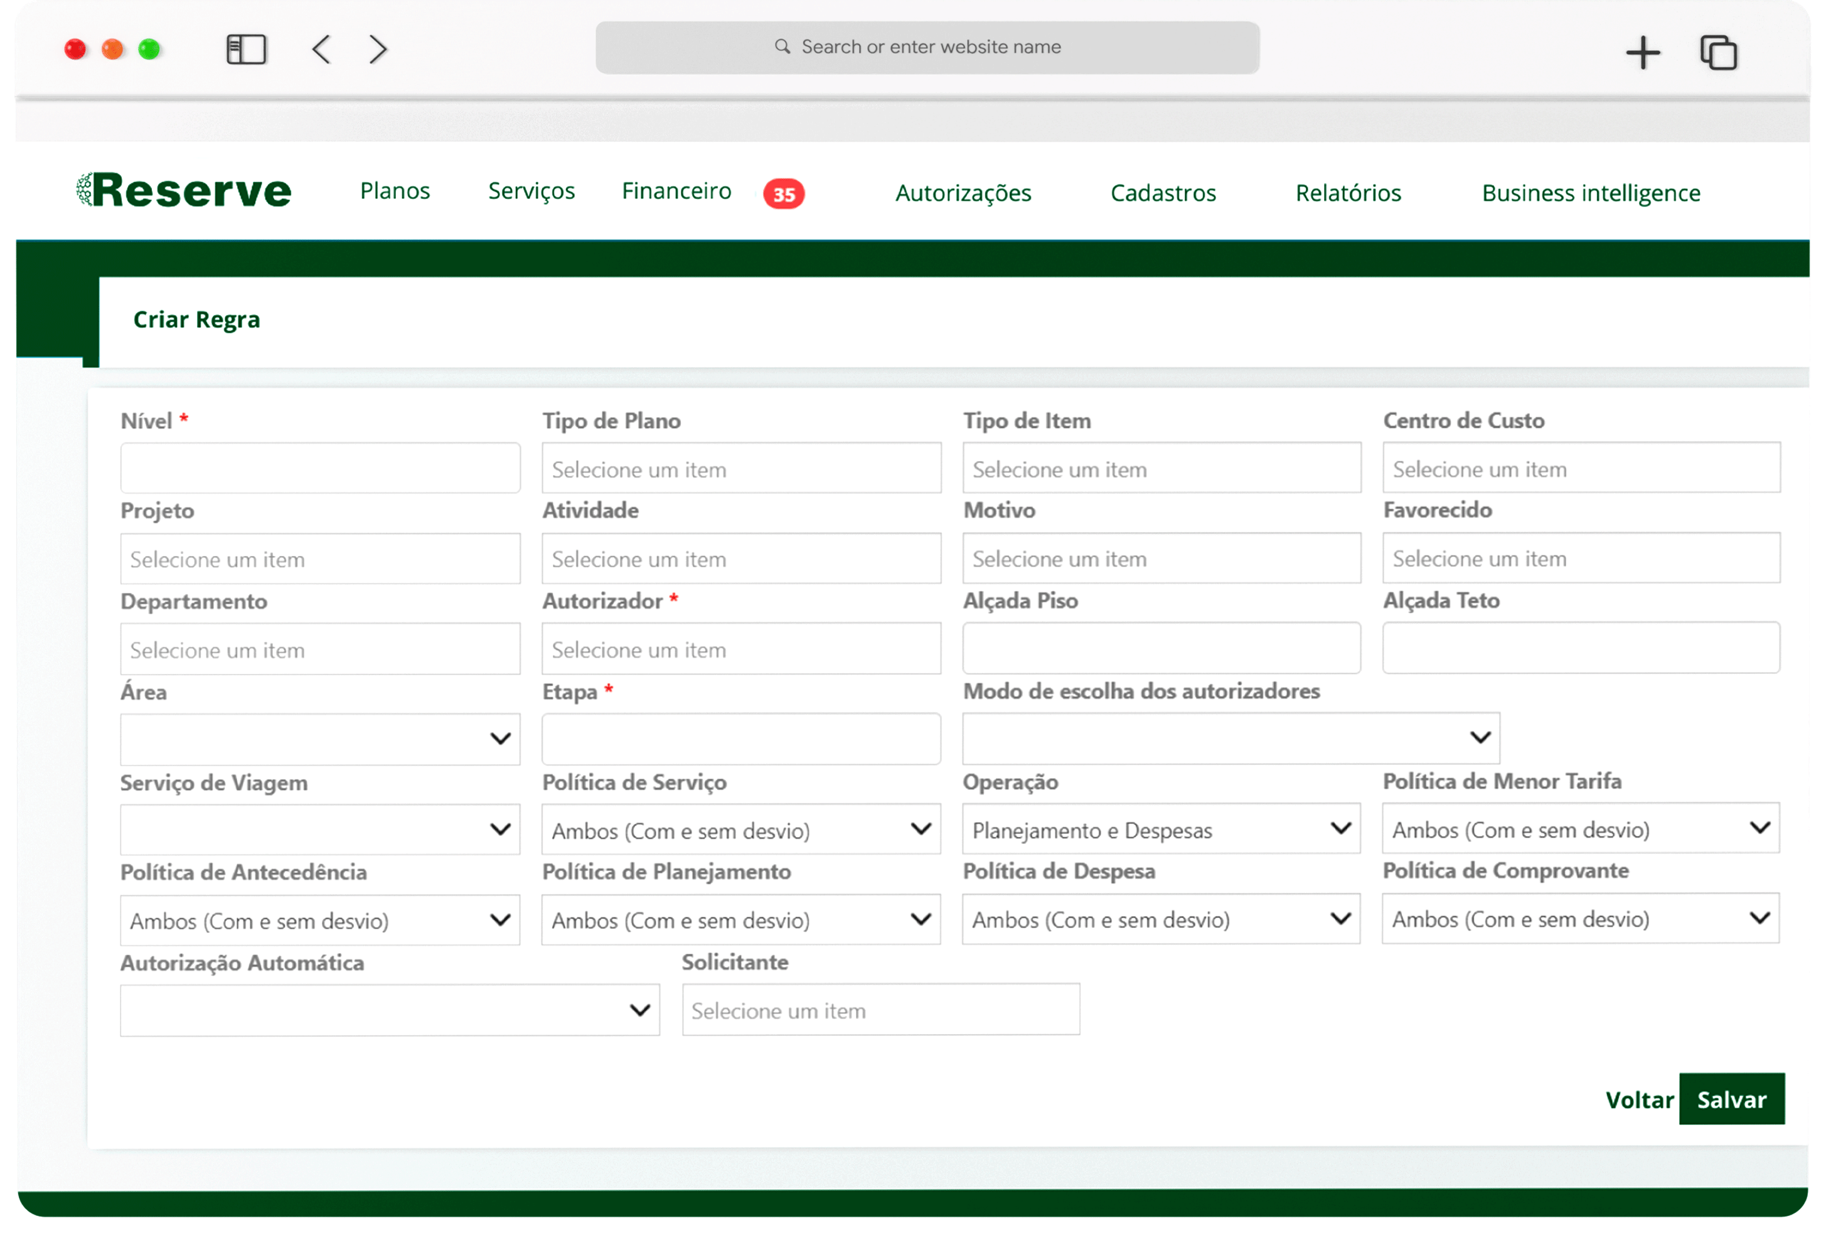This screenshot has height=1238, width=1831.
Task: Expand the Autorização Automática dropdown
Action: tap(389, 1010)
